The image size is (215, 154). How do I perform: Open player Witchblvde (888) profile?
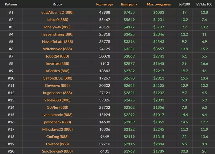pos(57,49)
